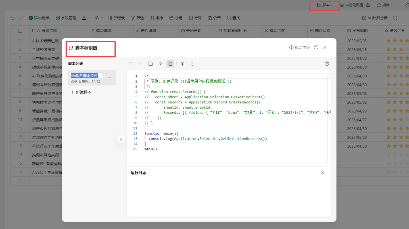Open 分组 group in toolbar

[x=176, y=18]
